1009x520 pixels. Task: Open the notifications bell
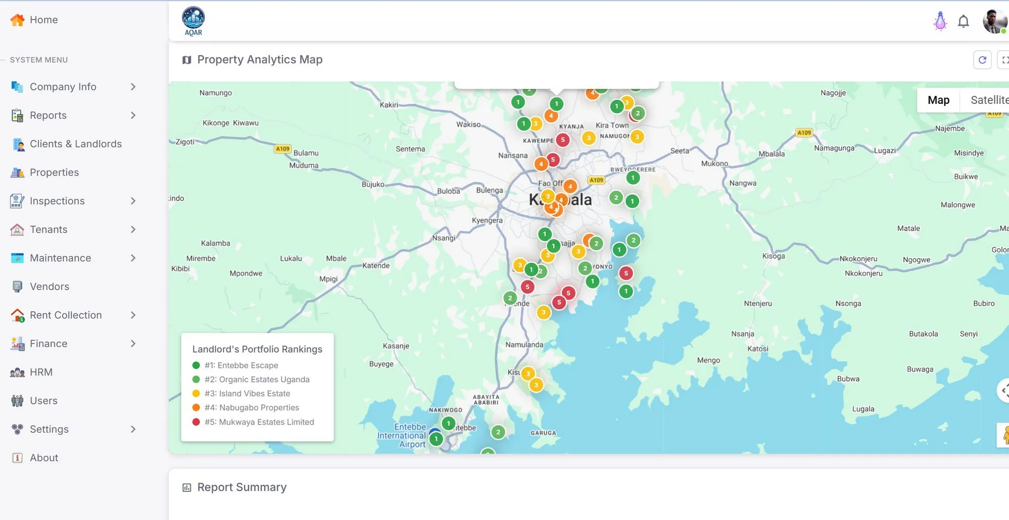coord(964,21)
